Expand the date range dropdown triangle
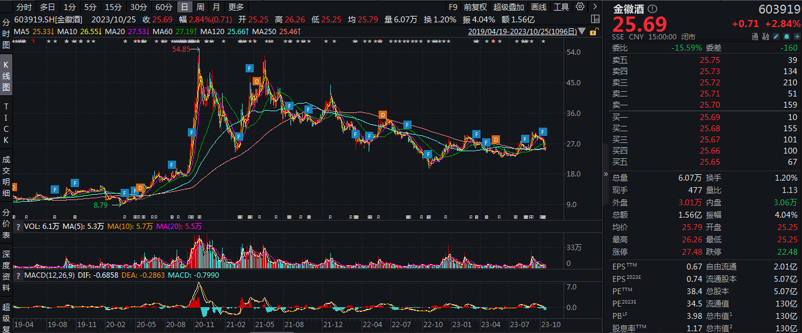Screen dimensions: 802x333 (583, 31)
